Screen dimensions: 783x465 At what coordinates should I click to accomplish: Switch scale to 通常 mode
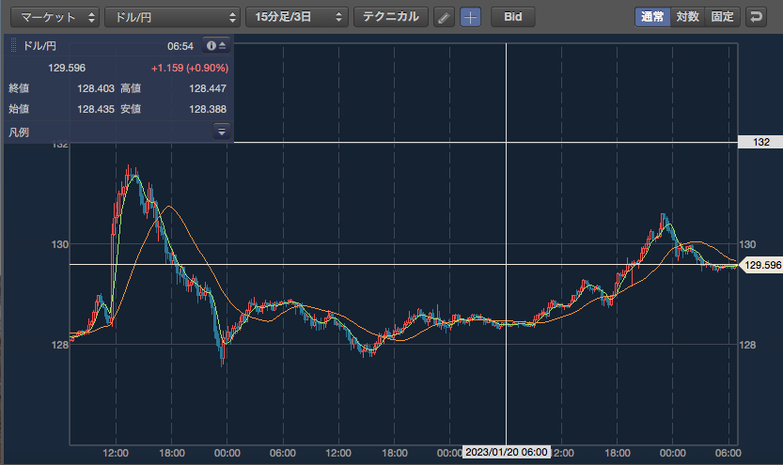[x=652, y=17]
